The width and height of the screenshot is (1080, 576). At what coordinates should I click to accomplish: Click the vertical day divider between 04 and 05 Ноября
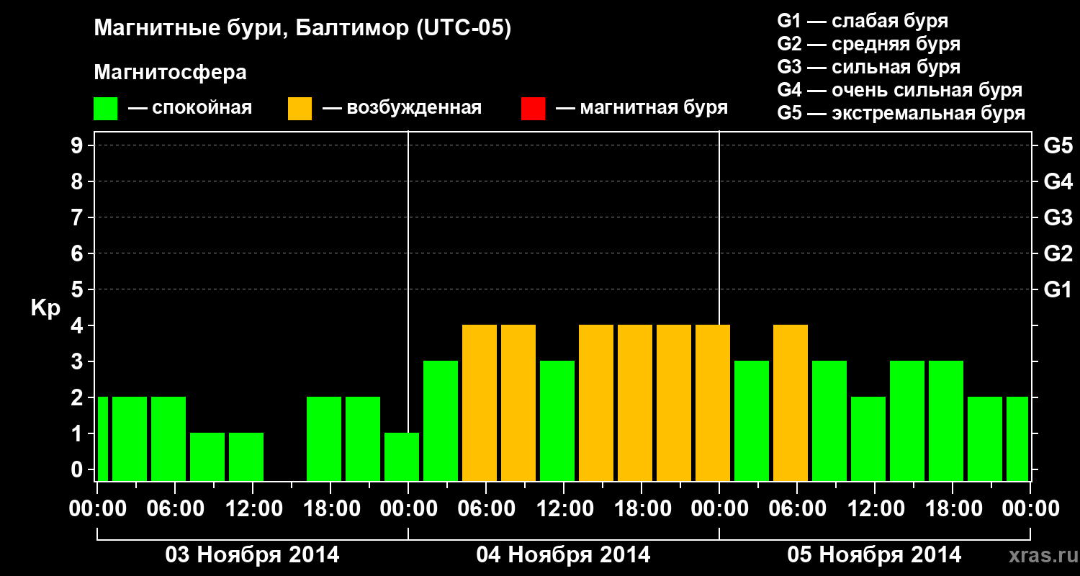[x=719, y=228]
